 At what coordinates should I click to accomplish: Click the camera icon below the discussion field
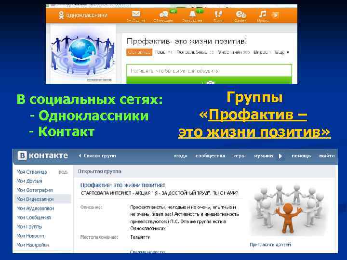tap(210, 83)
